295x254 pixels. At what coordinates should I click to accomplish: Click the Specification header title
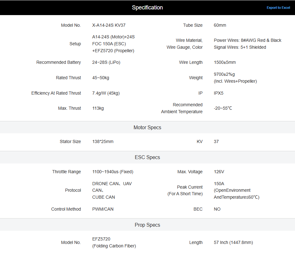pyautogui.click(x=147, y=8)
